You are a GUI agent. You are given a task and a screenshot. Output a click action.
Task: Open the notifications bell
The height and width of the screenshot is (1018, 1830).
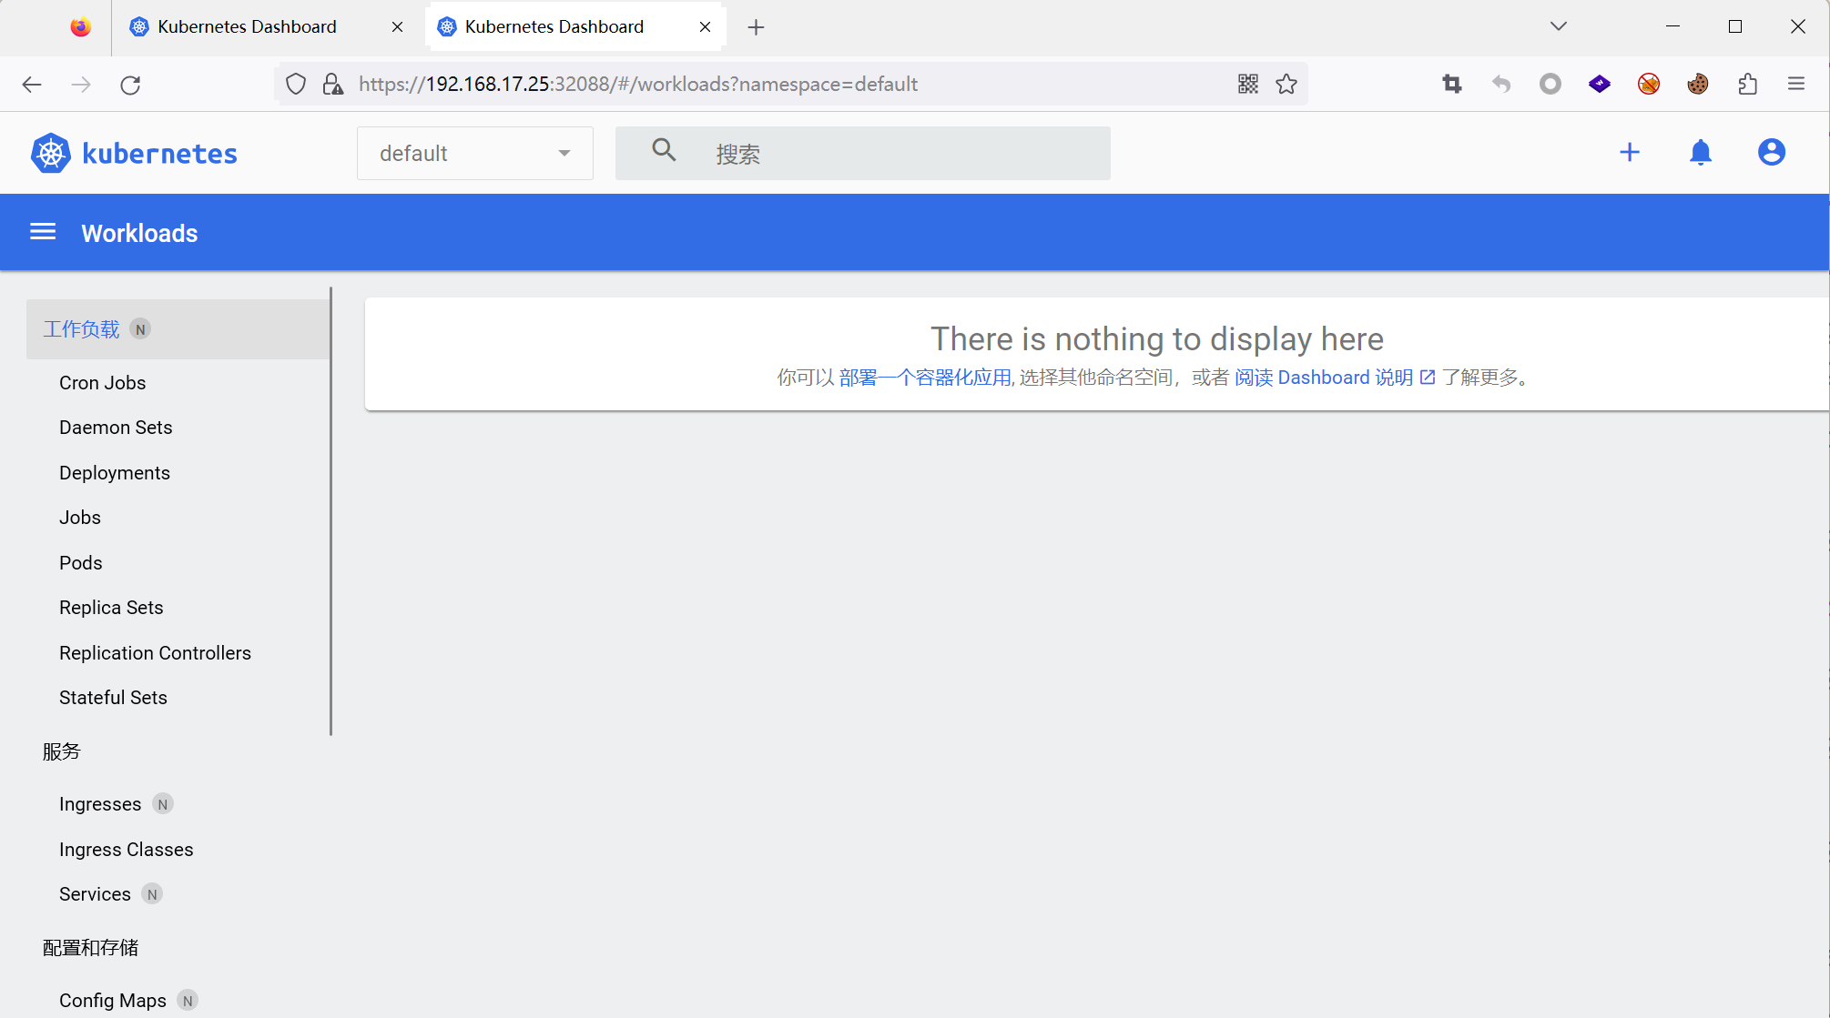tap(1700, 152)
